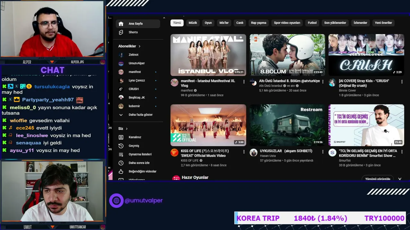Screen dimensions: 410x230
Task: Select the Tümü filter chip
Action: click(x=177, y=23)
